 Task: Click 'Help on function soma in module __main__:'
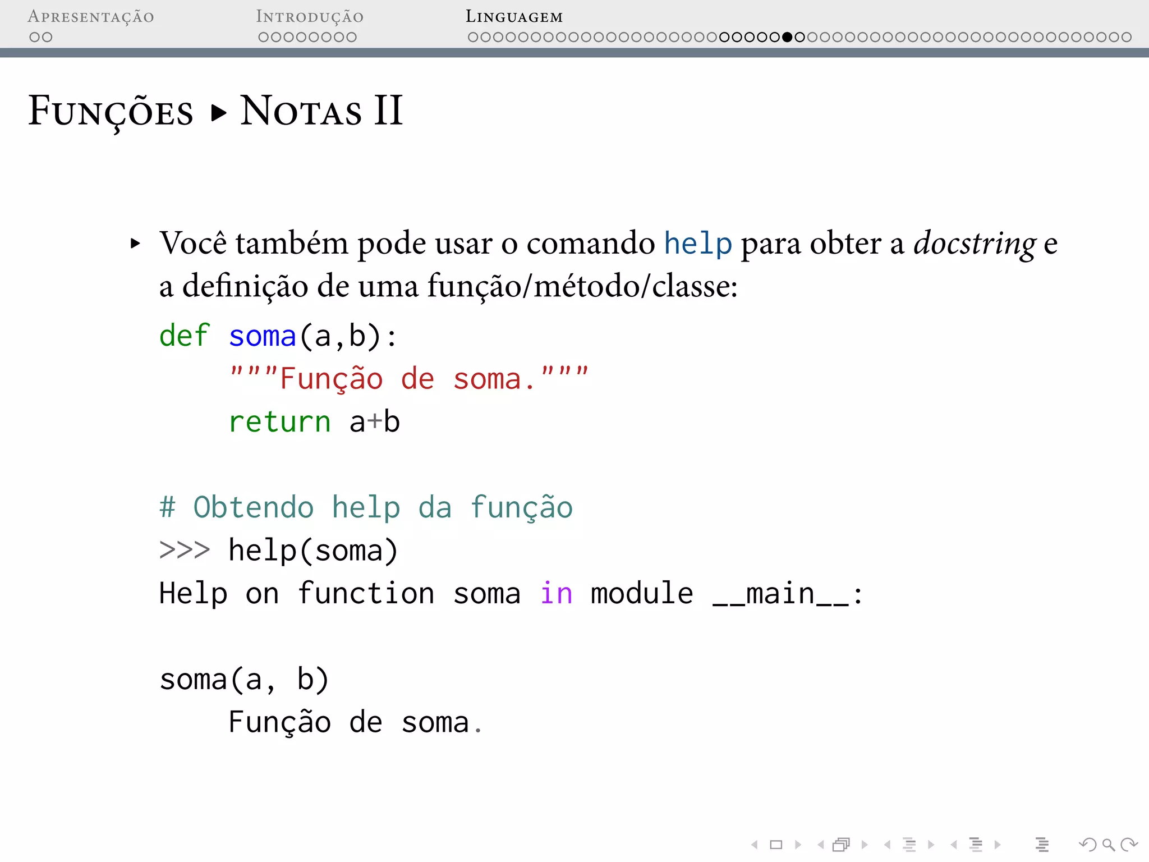[x=511, y=594]
